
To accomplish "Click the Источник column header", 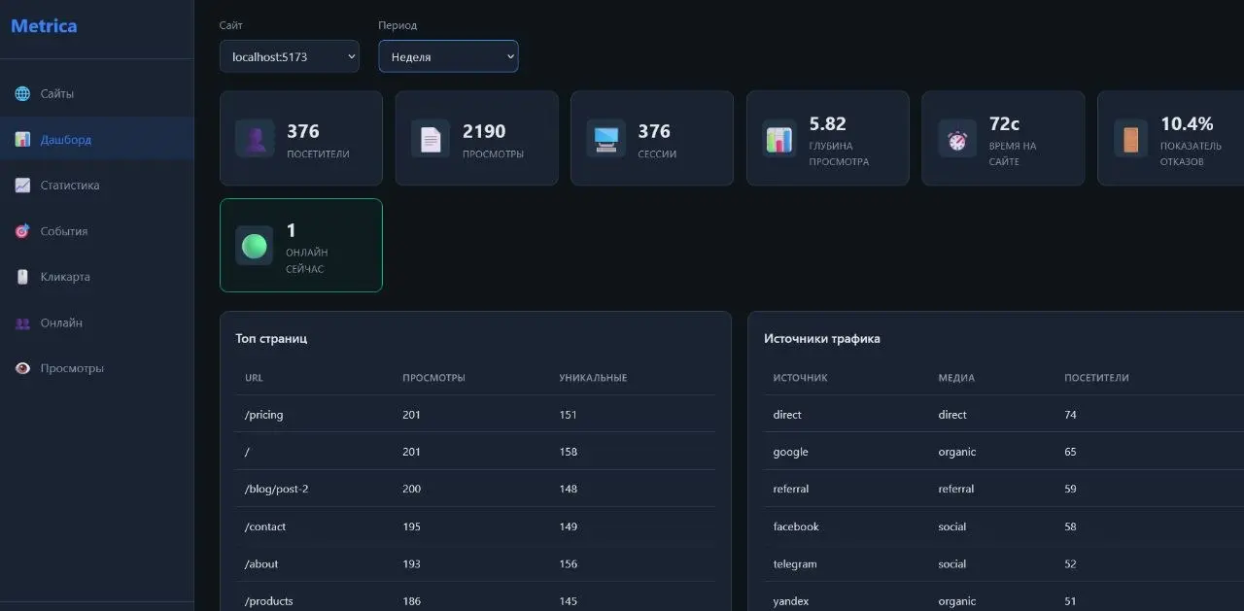I will tap(800, 378).
